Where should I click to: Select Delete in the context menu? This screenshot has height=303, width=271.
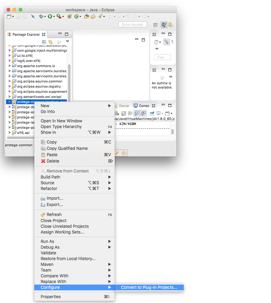[74, 161]
